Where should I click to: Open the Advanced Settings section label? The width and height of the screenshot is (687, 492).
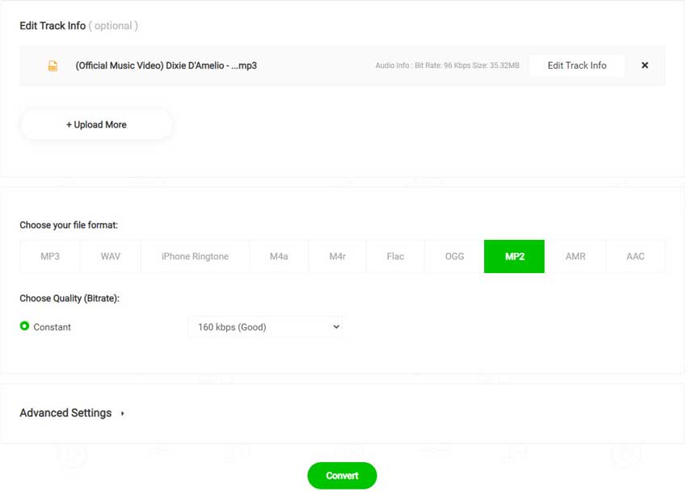(65, 413)
